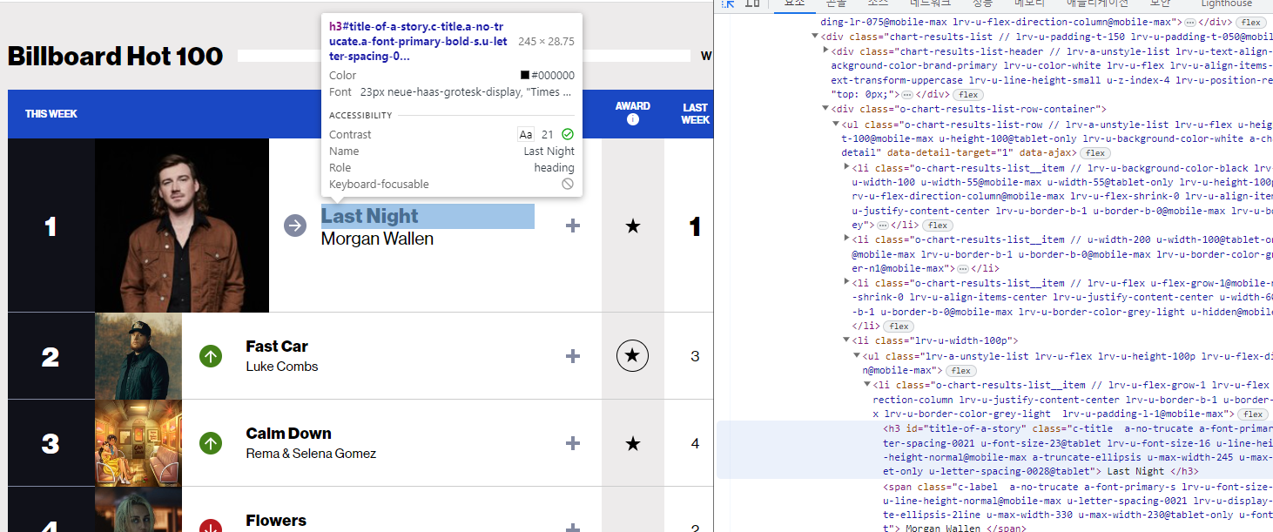Viewport: 1273px width, 532px height.
Task: Click the award star in the Last Night row
Action: tap(633, 226)
